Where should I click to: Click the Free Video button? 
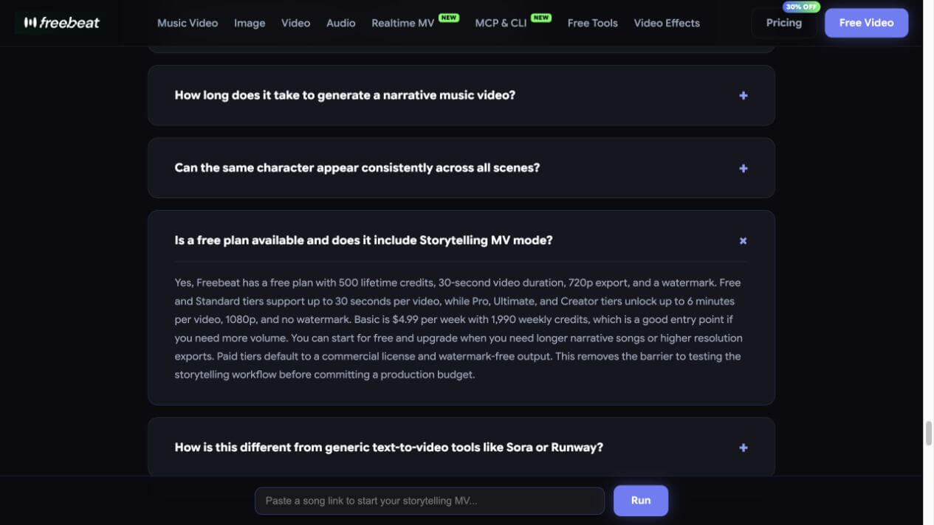coord(866,23)
